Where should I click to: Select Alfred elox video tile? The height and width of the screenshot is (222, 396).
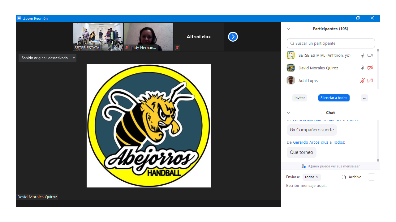pos(199,37)
